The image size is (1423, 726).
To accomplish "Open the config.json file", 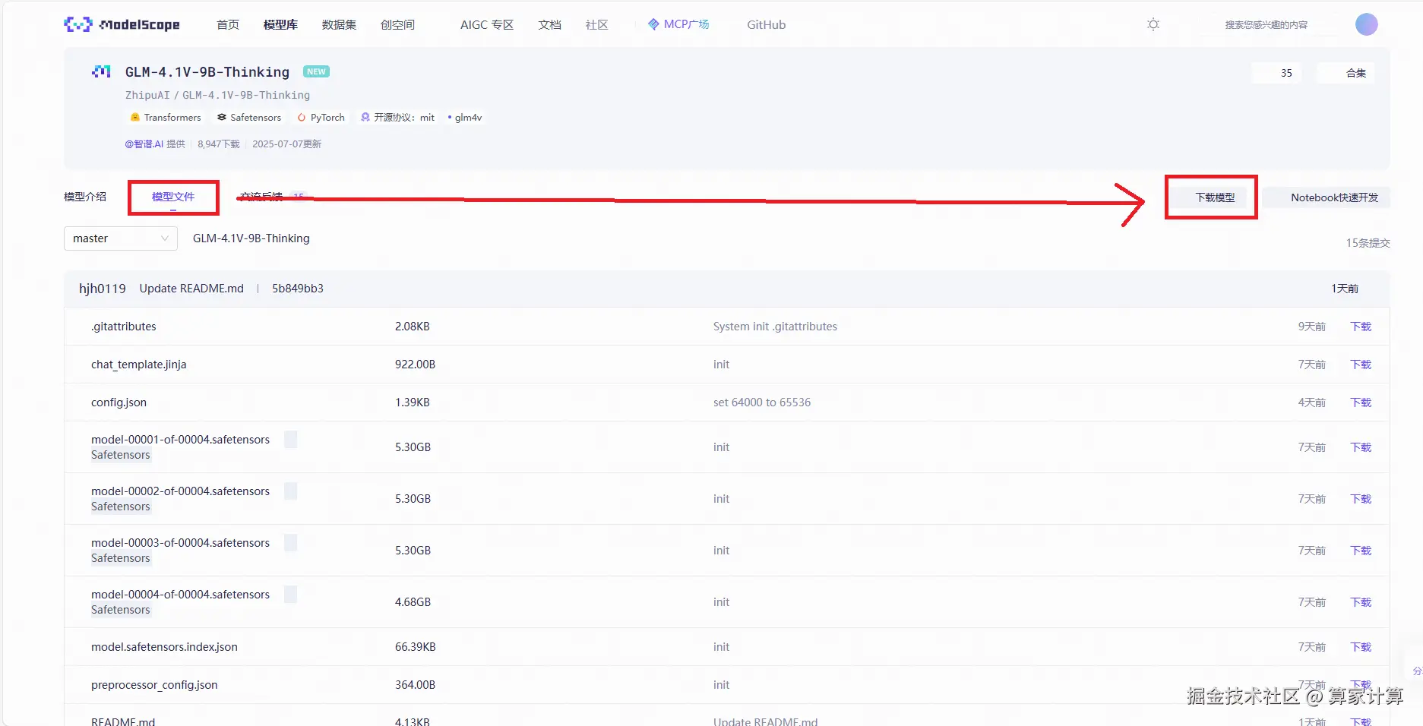I will pyautogui.click(x=119, y=402).
